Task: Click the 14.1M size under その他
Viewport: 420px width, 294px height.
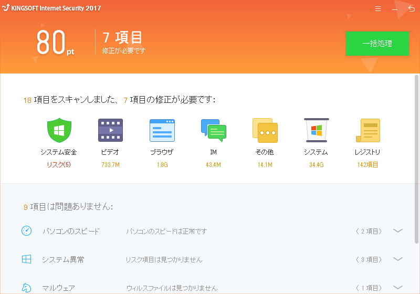Action: [265, 165]
